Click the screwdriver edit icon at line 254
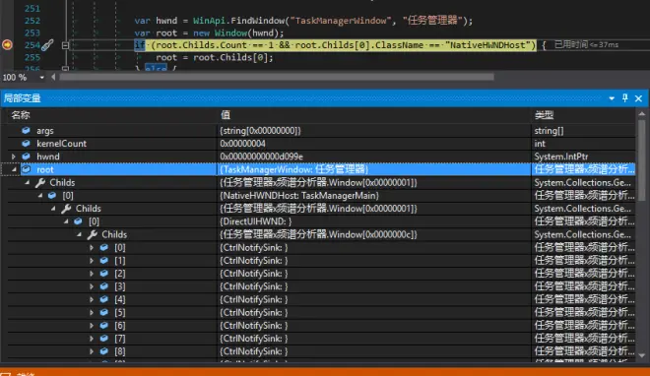650x376 pixels. (47, 44)
